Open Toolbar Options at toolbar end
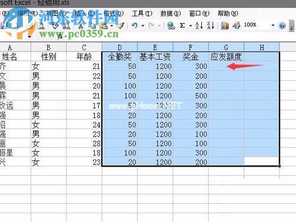Viewport: 296px width, 222px height. (292, 26)
